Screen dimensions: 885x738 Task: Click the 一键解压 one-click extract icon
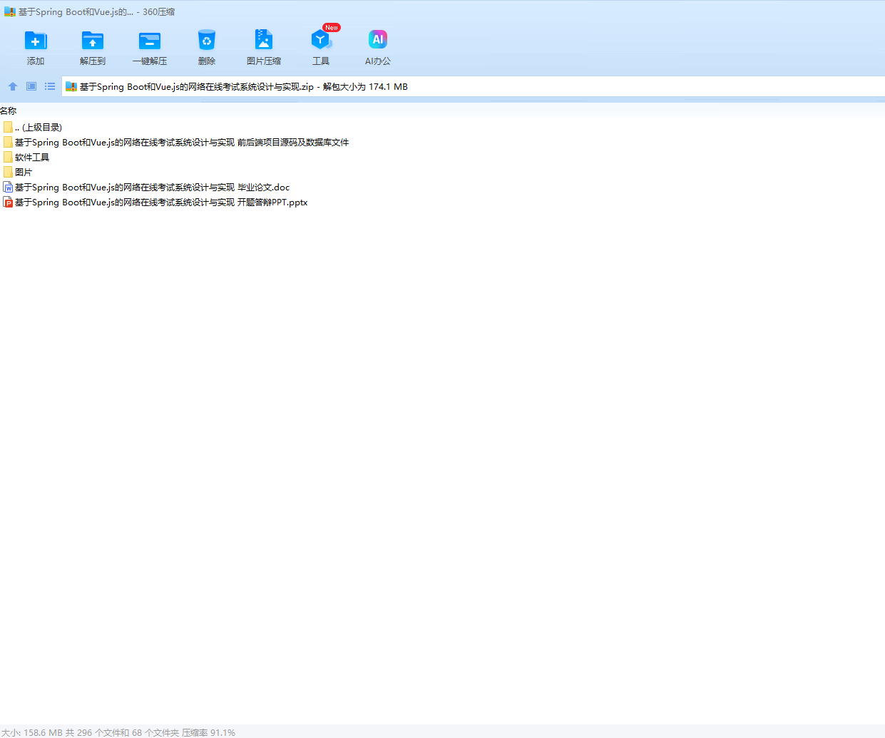pyautogui.click(x=150, y=41)
